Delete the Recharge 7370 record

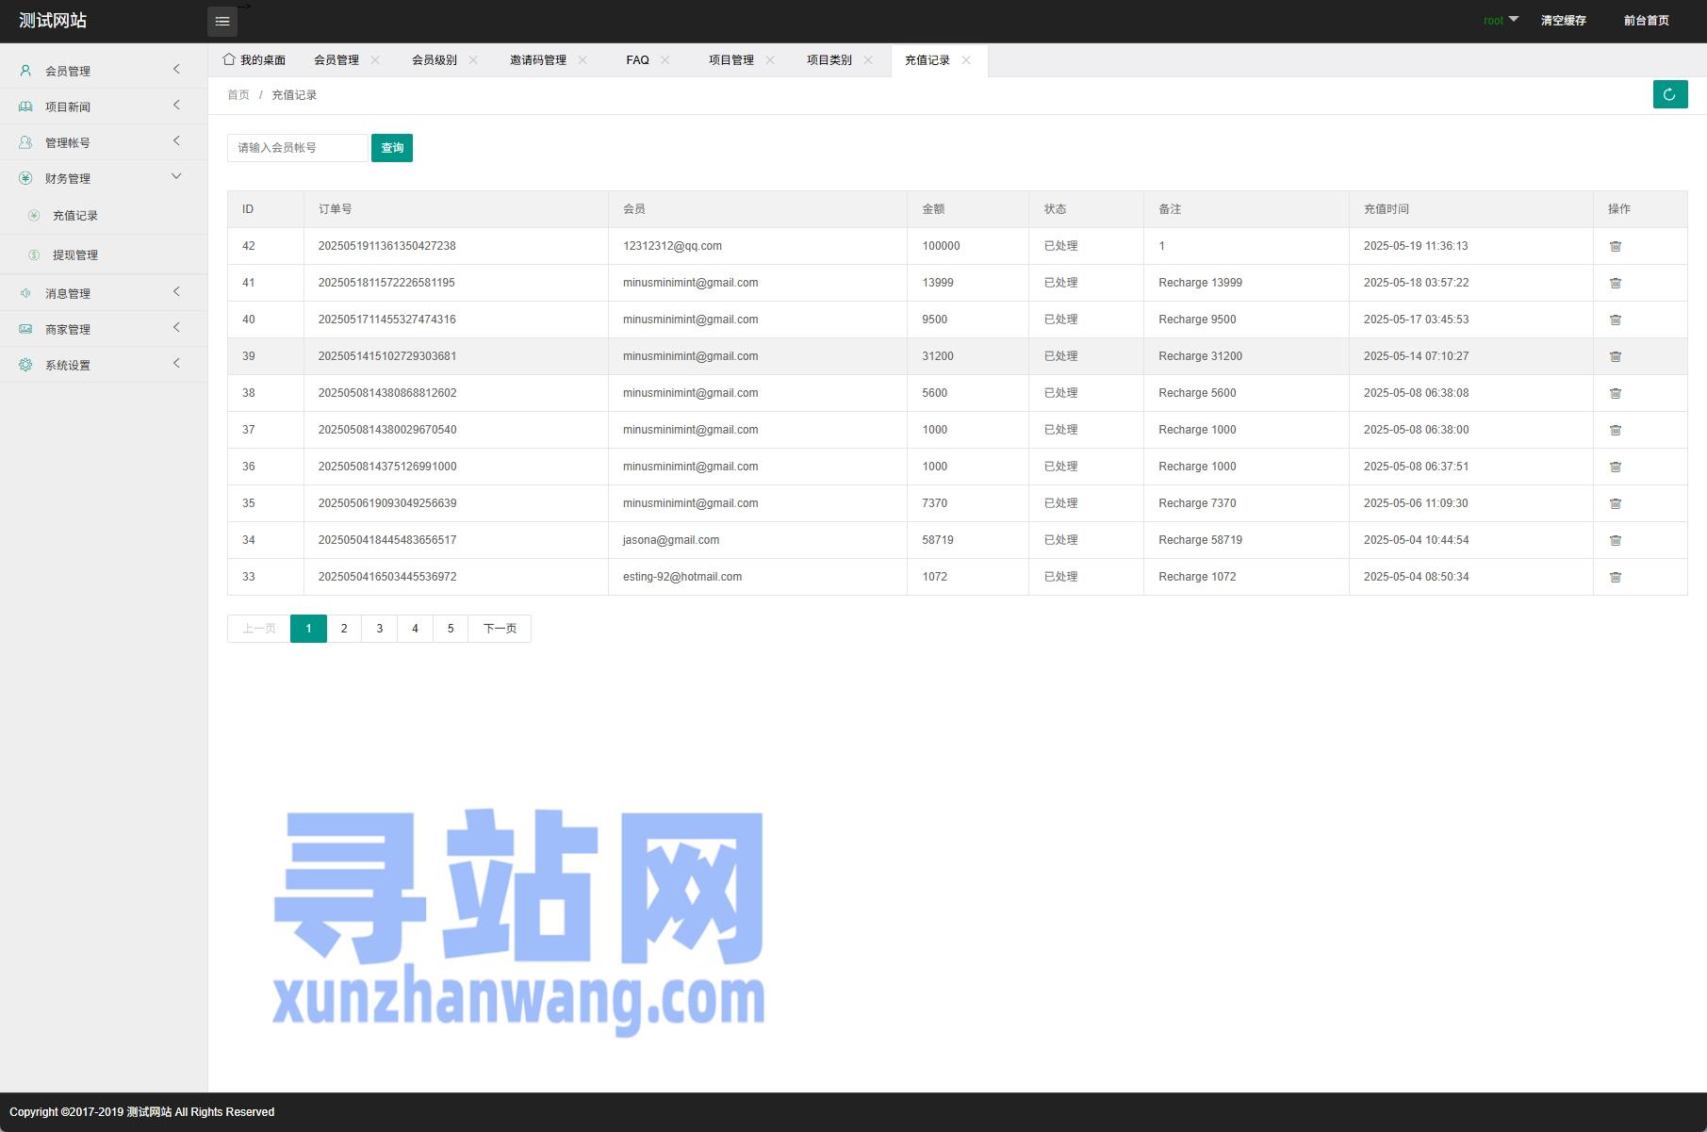coord(1615,503)
